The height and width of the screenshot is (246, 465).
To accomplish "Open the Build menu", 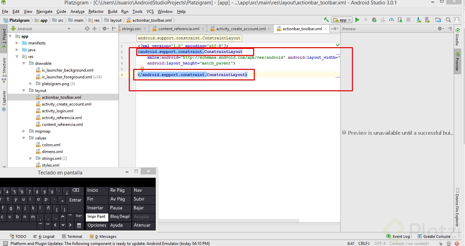I will pos(112,12).
